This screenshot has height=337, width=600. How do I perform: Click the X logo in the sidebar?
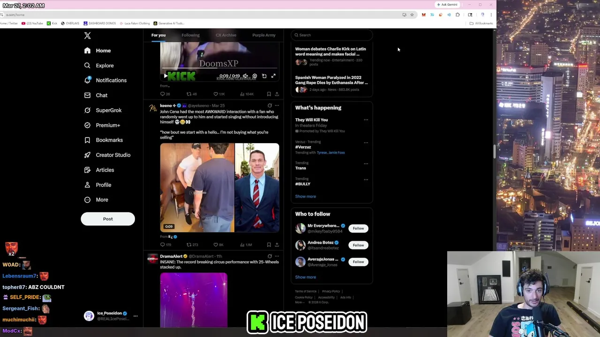(87, 36)
